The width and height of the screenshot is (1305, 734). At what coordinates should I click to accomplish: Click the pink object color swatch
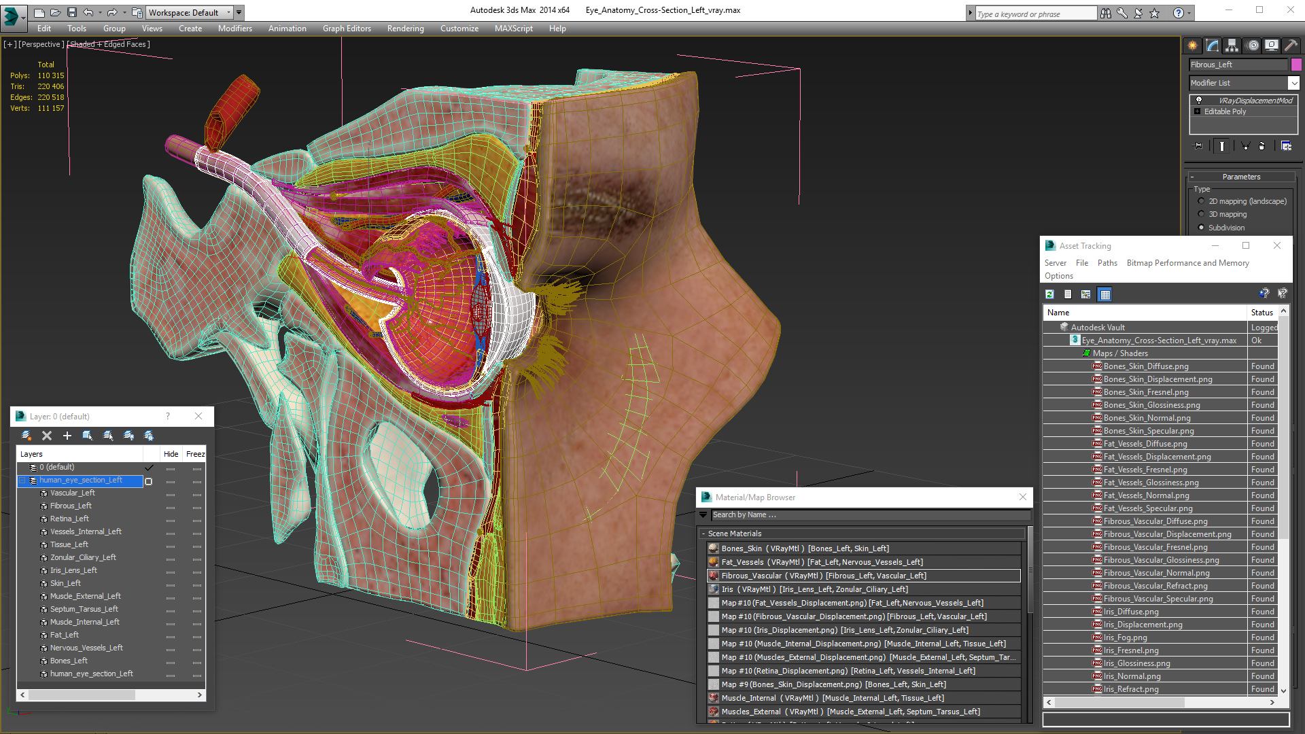1296,65
